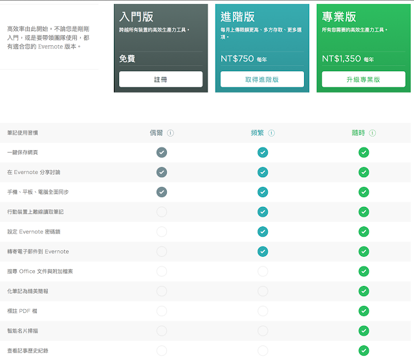
Task: Click the 取得進階版 button
Action: pyautogui.click(x=262, y=79)
